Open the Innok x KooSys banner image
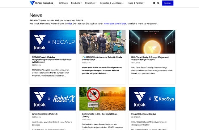Viewport: 199px width, 130px height. [152, 99]
